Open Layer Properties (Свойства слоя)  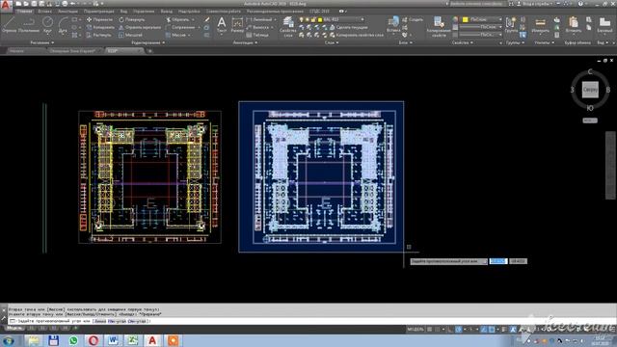tap(288, 27)
